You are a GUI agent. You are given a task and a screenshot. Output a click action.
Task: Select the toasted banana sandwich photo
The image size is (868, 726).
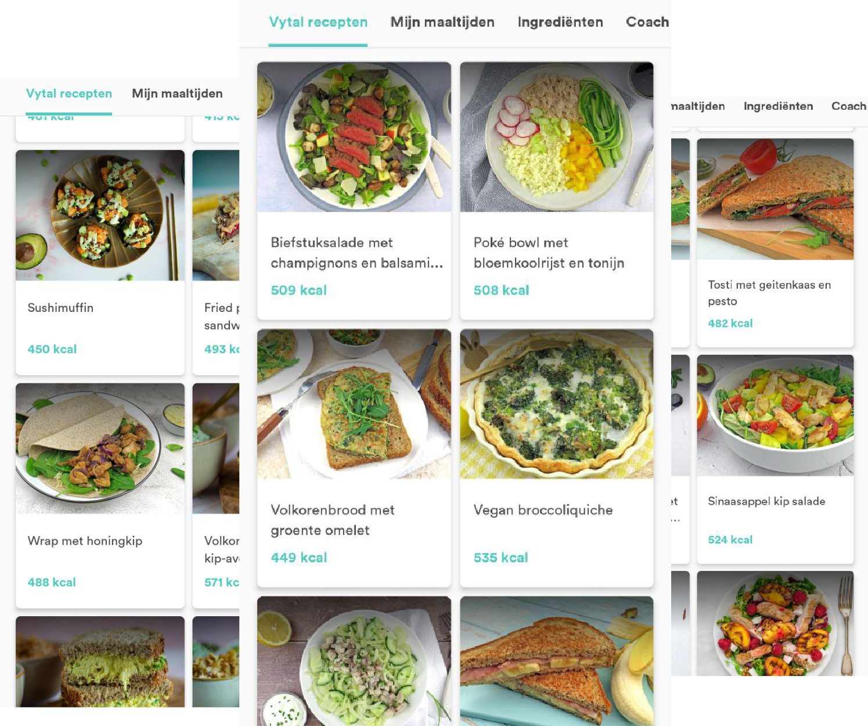pos(556,661)
